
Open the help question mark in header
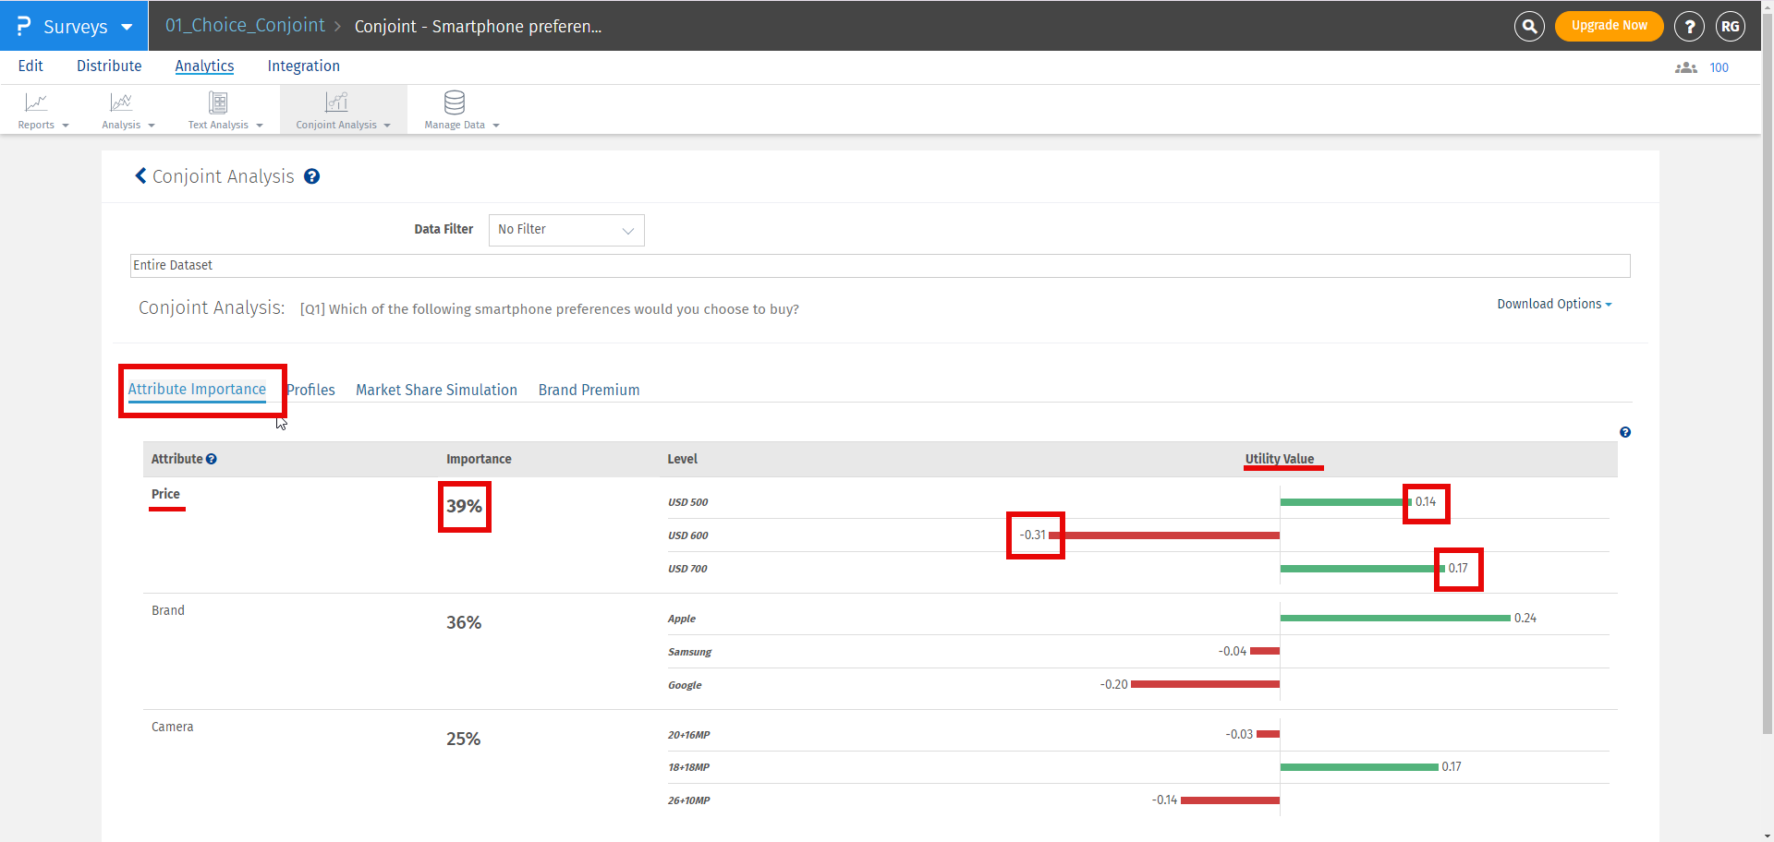pos(1689,26)
